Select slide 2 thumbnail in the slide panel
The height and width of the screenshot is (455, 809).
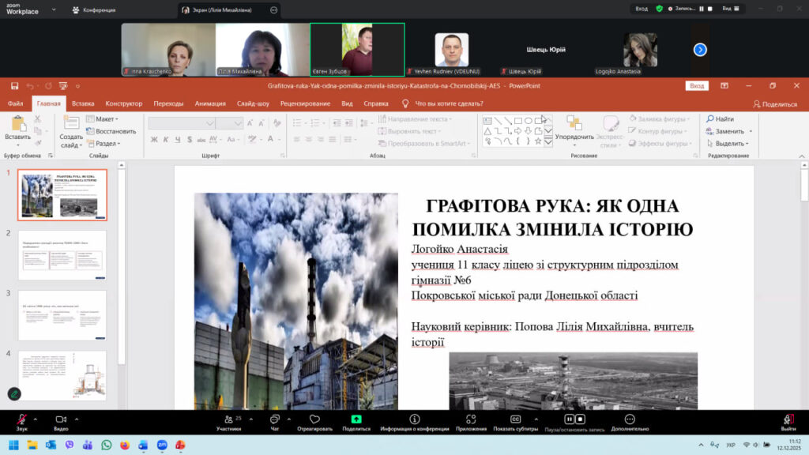coord(62,255)
